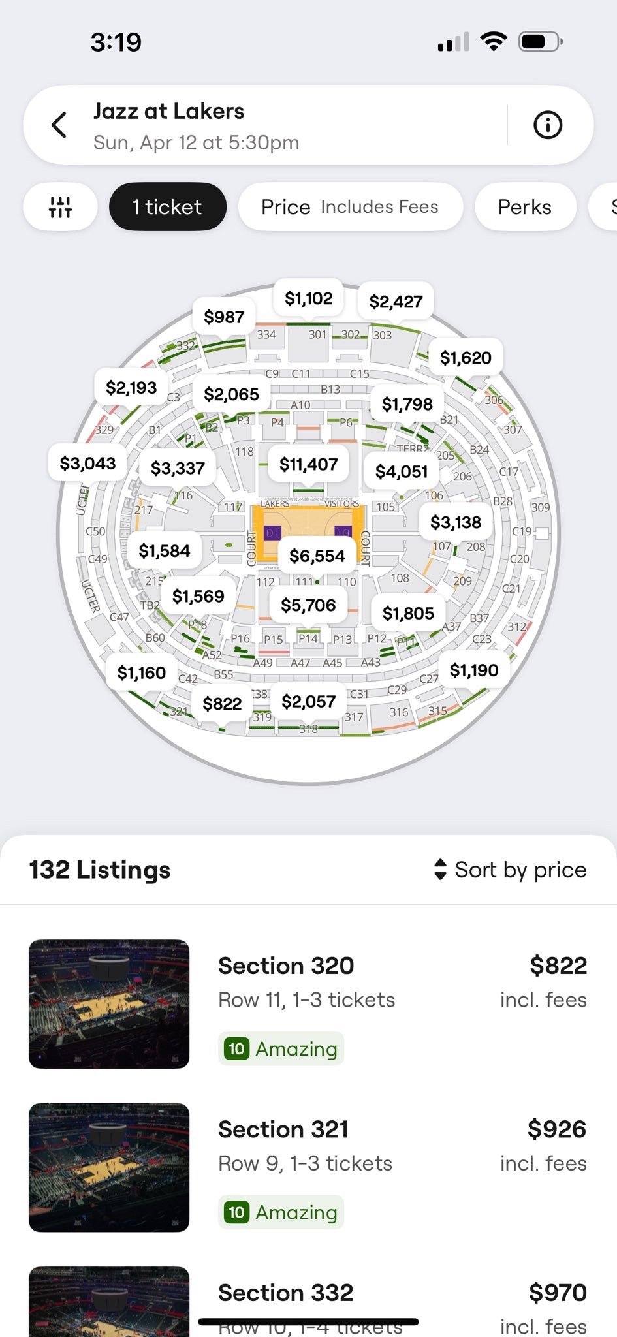Tap the Section 320 seat view thumbnail
Viewport: 617px width, 1337px height.
tap(109, 1003)
